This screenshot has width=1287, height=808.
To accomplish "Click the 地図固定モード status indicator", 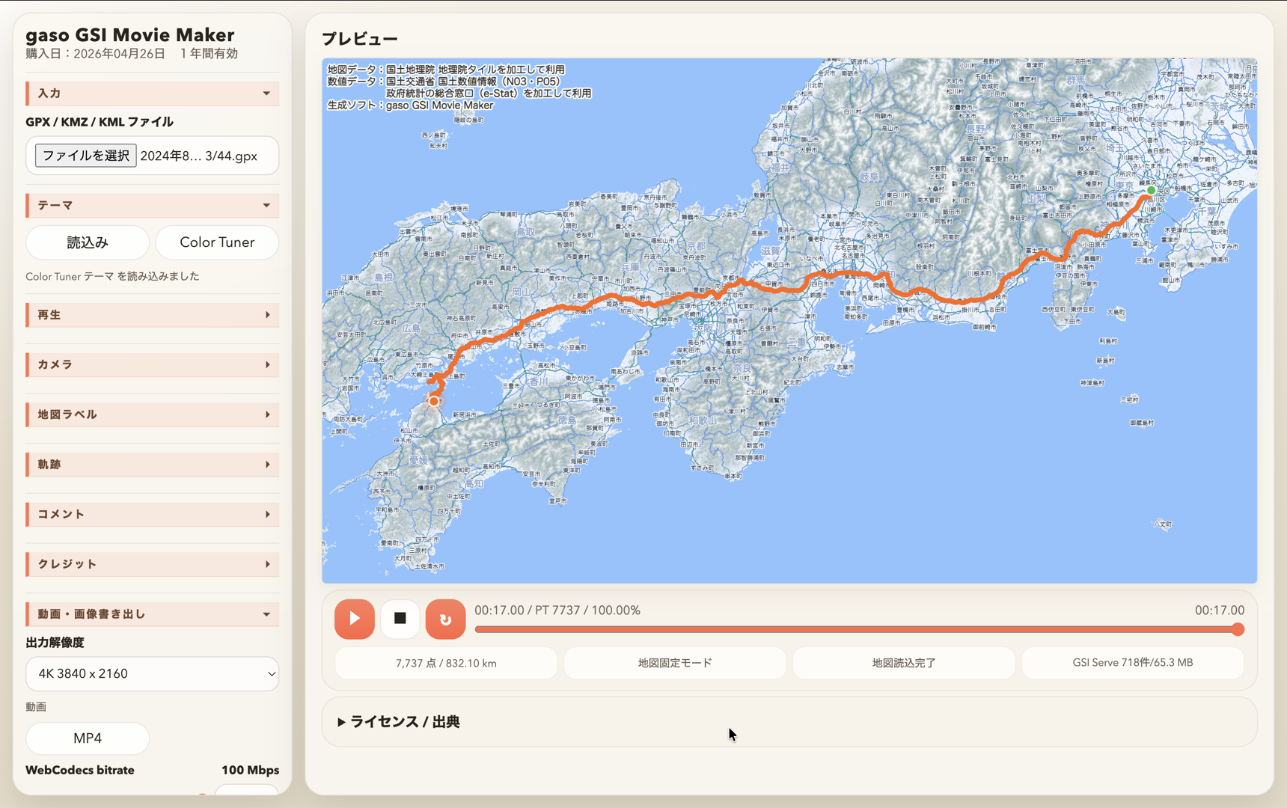I will point(674,663).
